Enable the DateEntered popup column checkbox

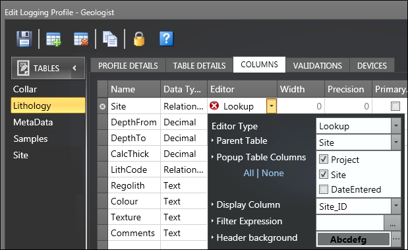click(x=324, y=189)
